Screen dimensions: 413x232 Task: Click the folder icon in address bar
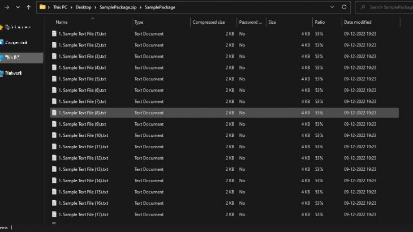click(43, 7)
